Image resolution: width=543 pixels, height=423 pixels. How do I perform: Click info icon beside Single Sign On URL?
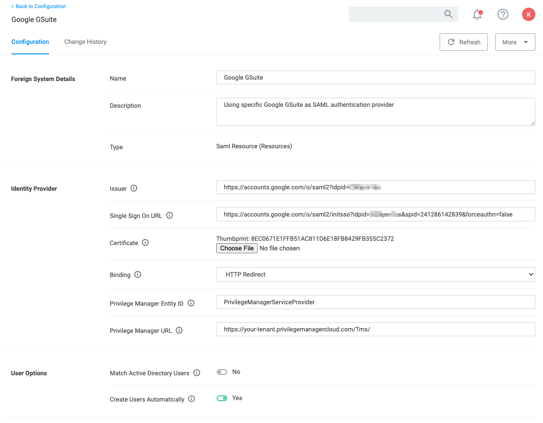pos(170,216)
